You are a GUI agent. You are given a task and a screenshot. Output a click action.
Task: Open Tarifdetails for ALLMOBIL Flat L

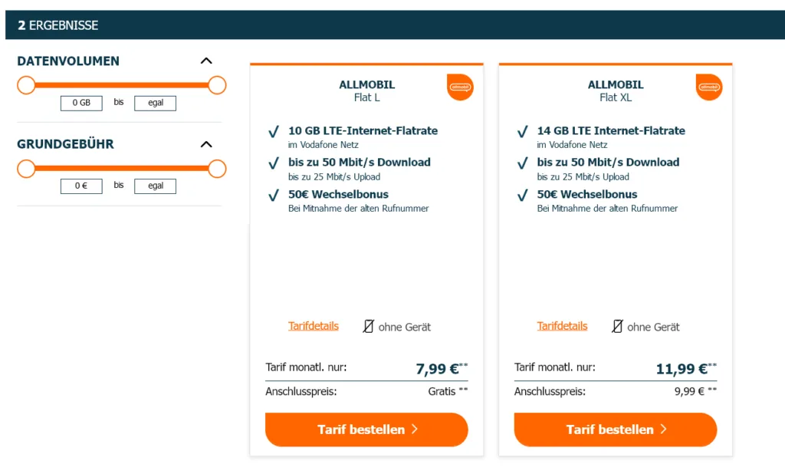click(314, 326)
